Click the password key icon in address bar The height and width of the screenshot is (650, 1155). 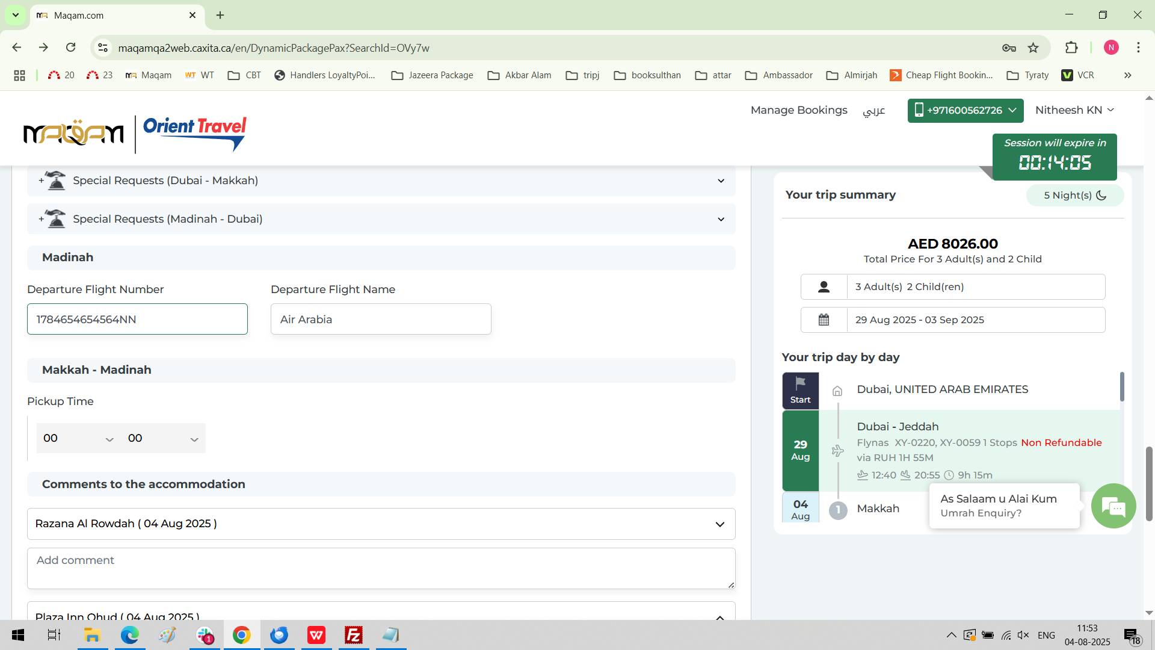click(1009, 48)
